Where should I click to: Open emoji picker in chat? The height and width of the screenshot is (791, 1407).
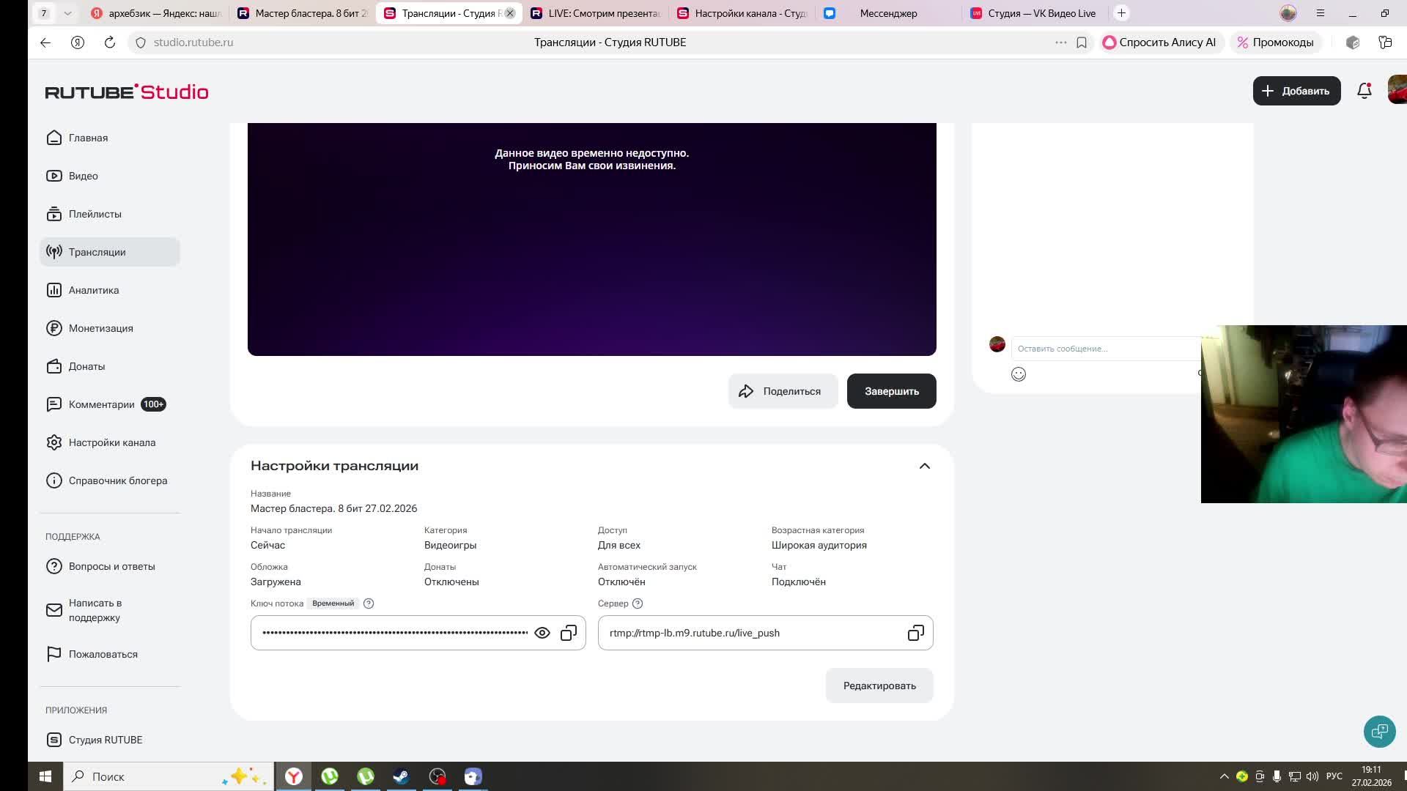point(1019,374)
